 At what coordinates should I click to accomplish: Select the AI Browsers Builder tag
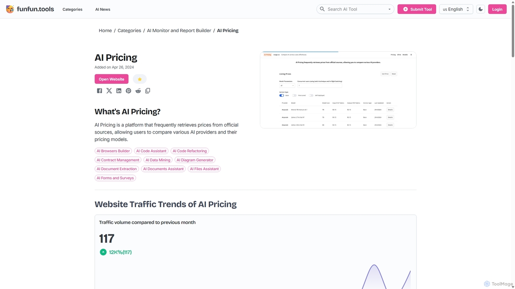(113, 151)
